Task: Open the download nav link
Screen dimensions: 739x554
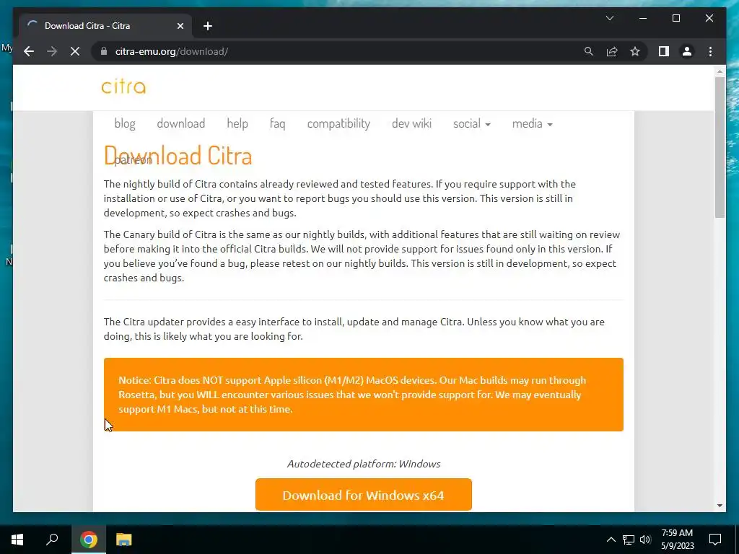Action: [x=181, y=123]
